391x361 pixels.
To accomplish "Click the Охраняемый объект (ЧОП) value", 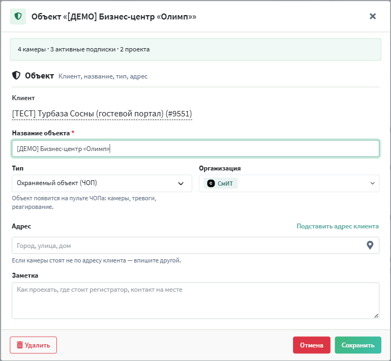I will pos(57,183).
